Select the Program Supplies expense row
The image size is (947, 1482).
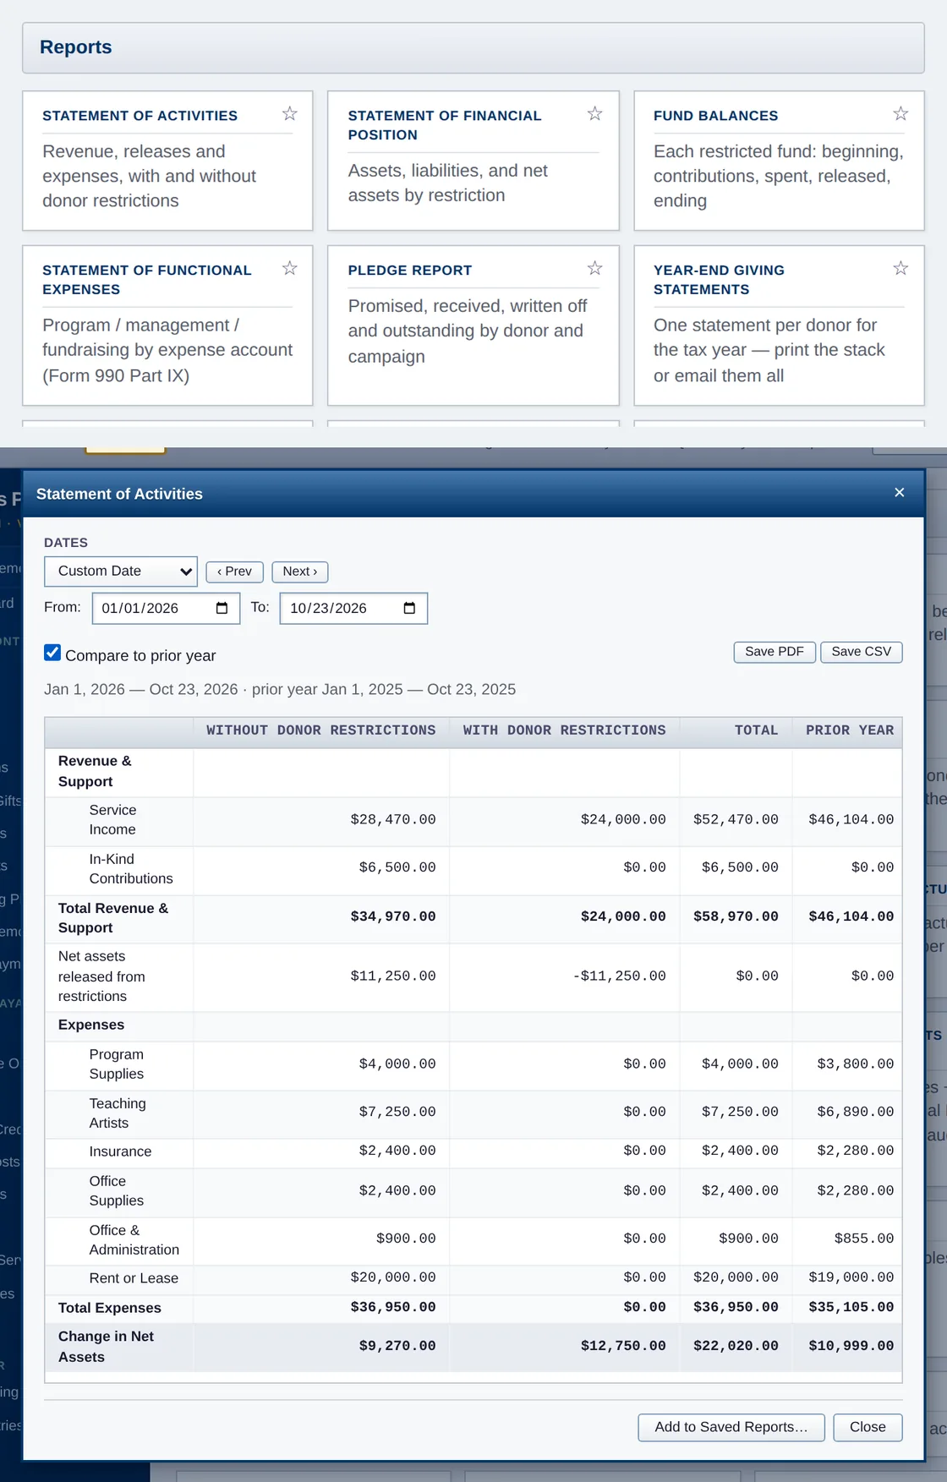[473, 1064]
